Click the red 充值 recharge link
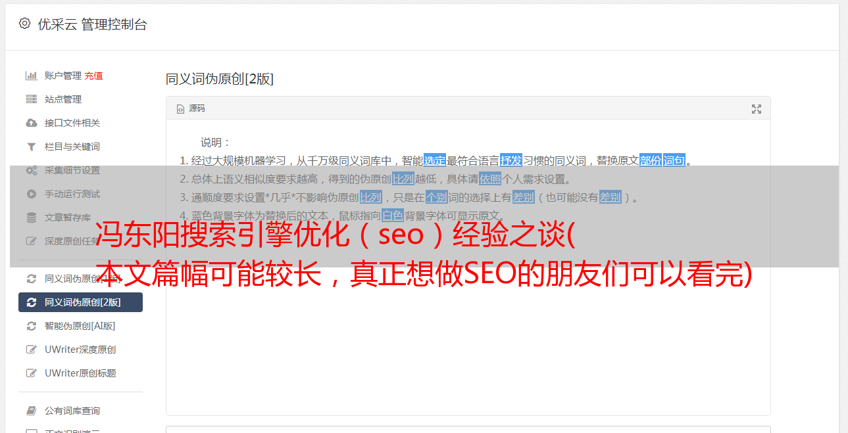Viewport: 848px width, 433px height. click(x=93, y=76)
